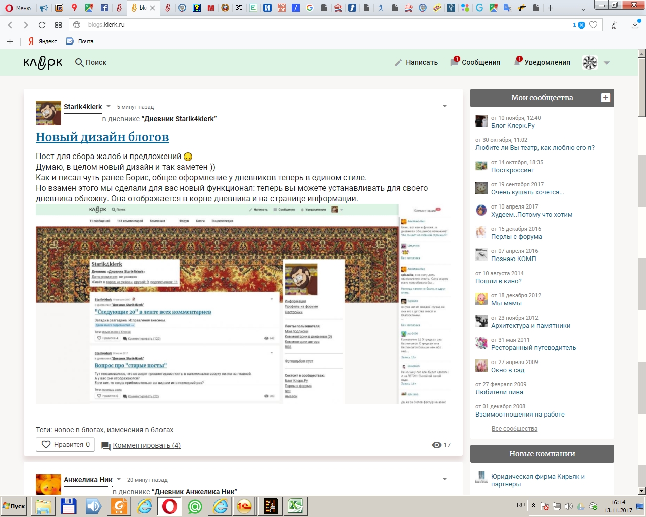Reload the current page

(x=42, y=25)
